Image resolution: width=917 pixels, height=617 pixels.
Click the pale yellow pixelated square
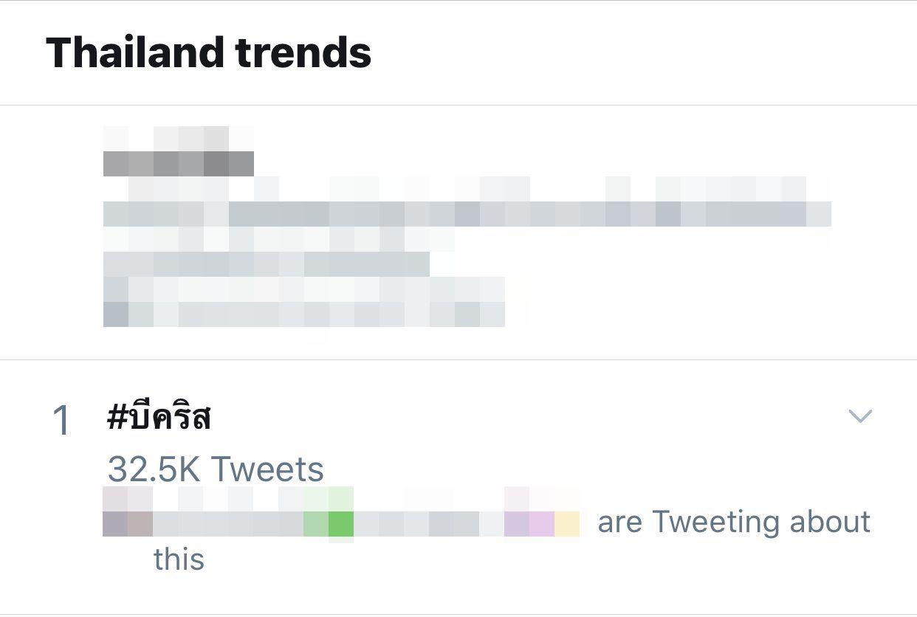click(x=567, y=523)
